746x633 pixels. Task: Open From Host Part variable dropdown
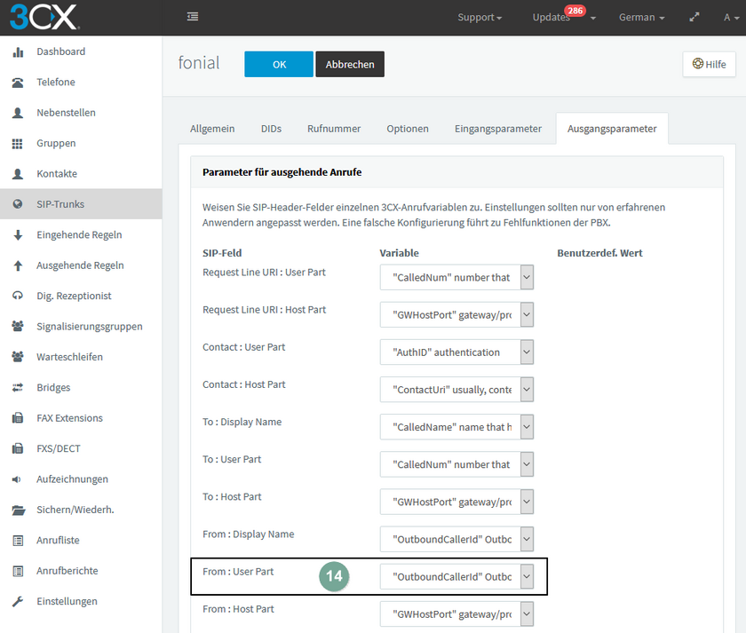point(456,614)
